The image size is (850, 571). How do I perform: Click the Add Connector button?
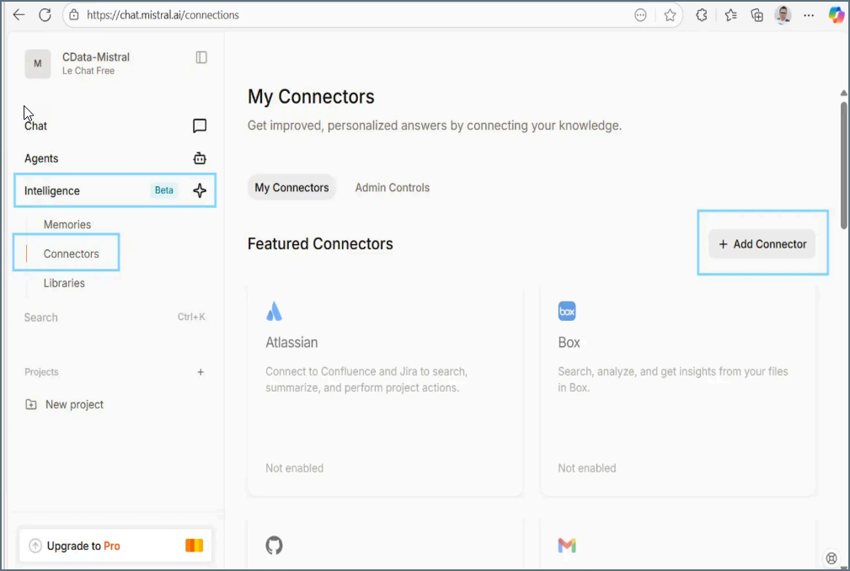[762, 243]
